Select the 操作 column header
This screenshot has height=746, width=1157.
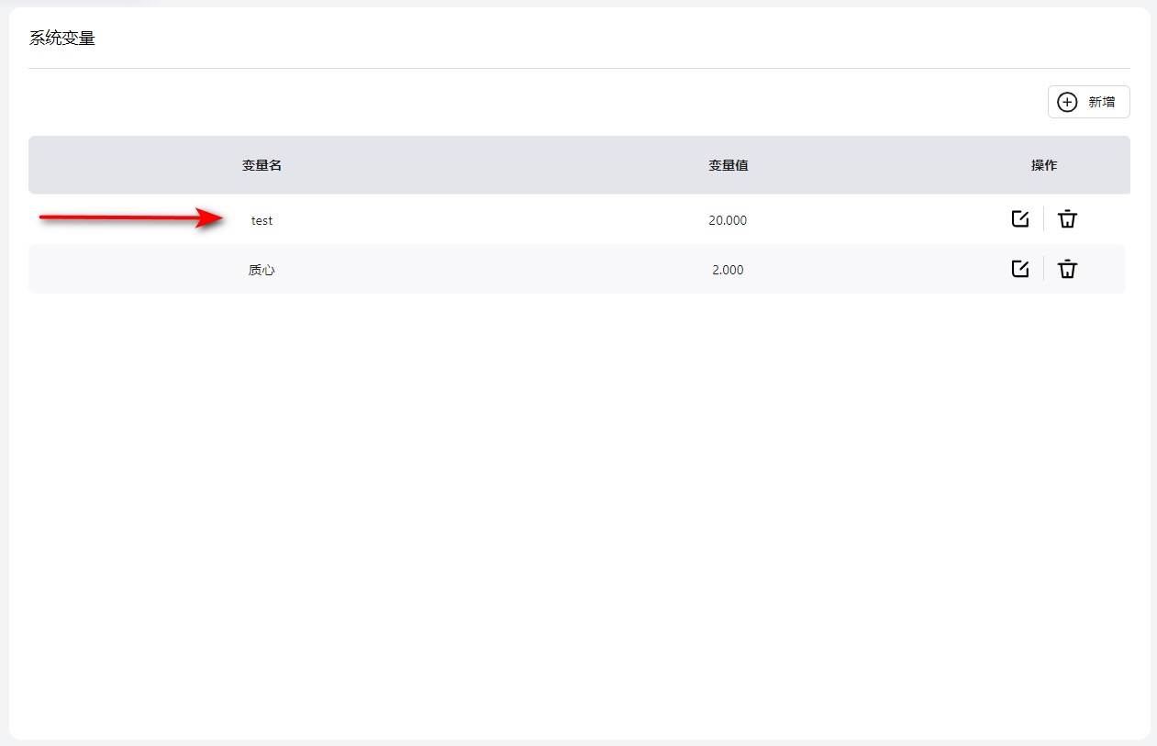[1043, 165]
